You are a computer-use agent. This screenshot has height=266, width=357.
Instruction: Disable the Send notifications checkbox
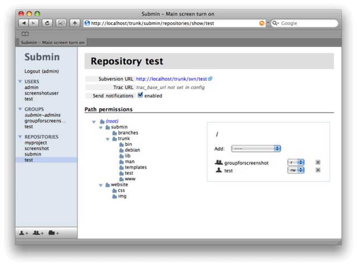coord(141,95)
